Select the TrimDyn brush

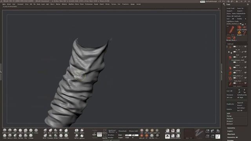pyautogui.click(x=61, y=136)
